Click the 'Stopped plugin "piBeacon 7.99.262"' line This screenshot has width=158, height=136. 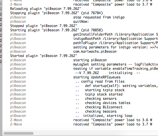tap(44, 26)
